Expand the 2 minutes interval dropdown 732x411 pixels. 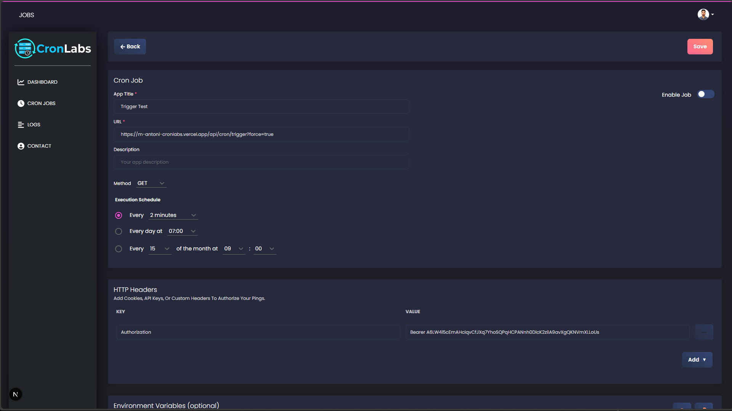click(x=173, y=215)
